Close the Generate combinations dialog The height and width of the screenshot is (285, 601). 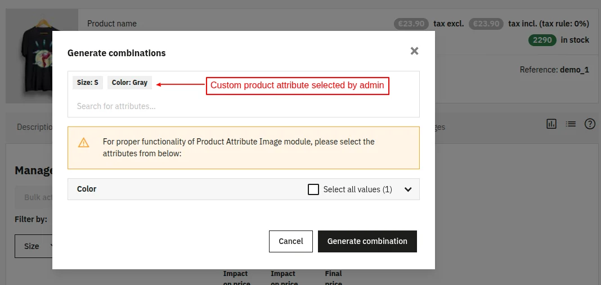[414, 51]
